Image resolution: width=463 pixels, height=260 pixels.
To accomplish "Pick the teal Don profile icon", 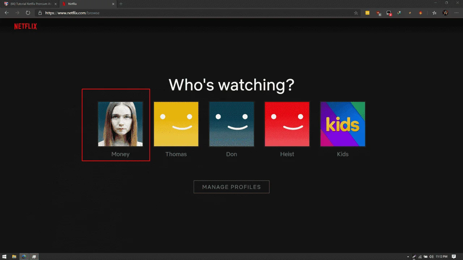I will pos(231,124).
